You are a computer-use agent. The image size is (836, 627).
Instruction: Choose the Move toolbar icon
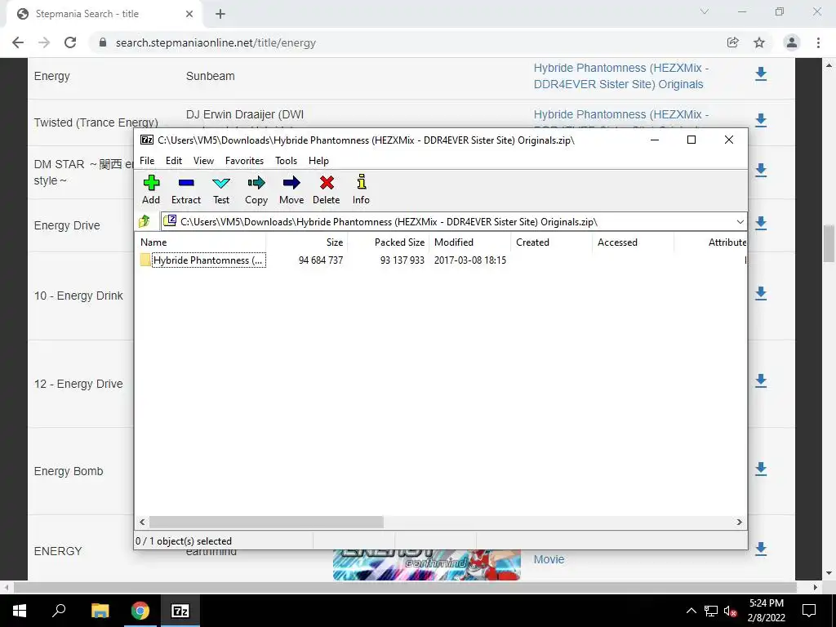[x=291, y=189]
